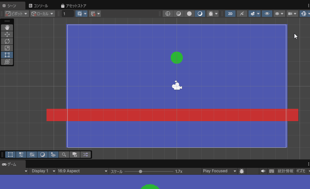Screen dimensions: 310x189
Task: Click the debug draw mode bug icon
Action: (210, 14)
